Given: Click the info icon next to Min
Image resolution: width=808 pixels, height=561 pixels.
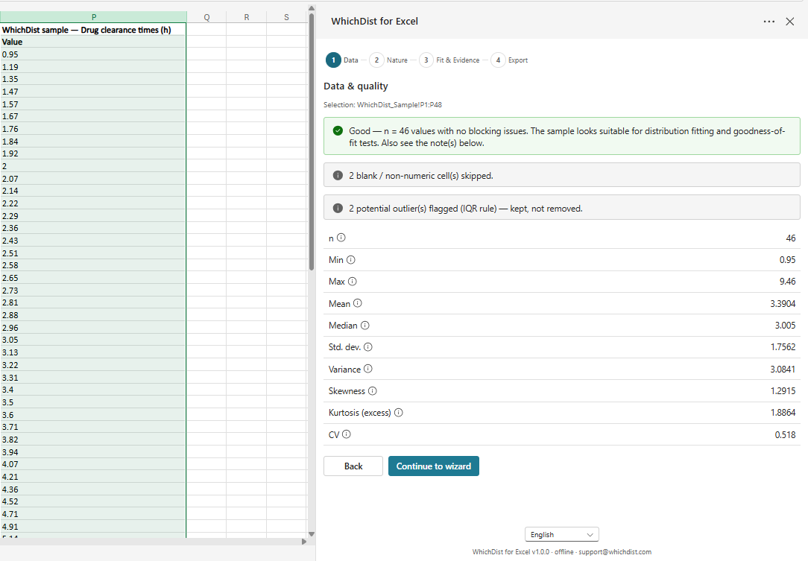Looking at the screenshot, I should coord(351,259).
